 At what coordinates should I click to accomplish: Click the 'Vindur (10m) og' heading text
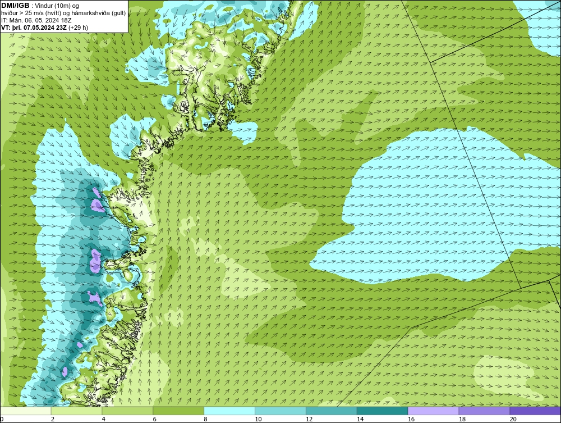coord(57,6)
